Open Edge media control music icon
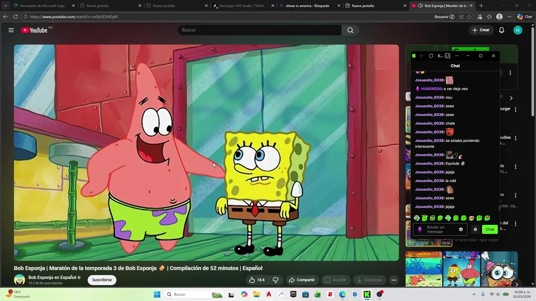The height and width of the screenshot is (301, 536). coord(479,17)
